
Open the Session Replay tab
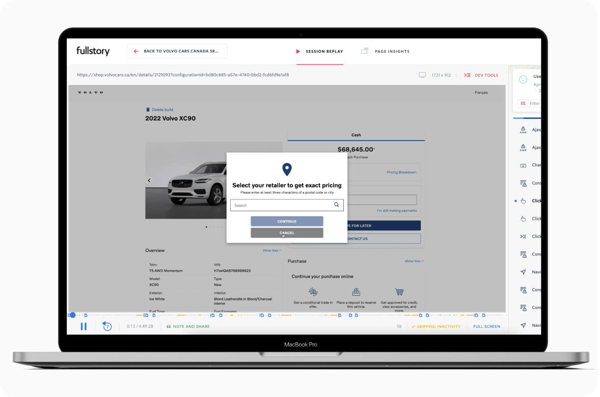(x=320, y=51)
